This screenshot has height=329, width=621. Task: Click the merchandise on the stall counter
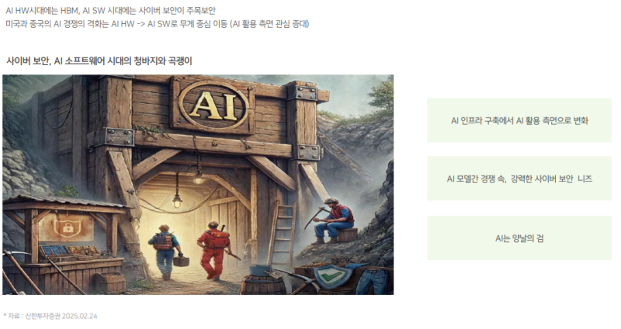(70, 251)
